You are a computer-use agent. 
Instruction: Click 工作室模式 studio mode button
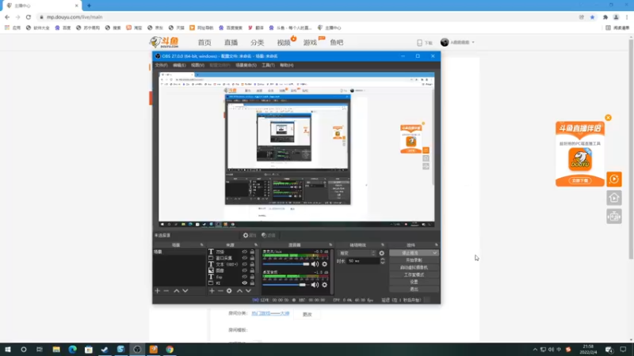coord(414,275)
